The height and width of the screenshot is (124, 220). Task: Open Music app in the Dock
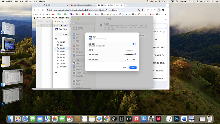[136, 119]
